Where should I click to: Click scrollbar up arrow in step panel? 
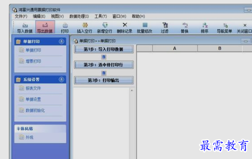[132, 91]
